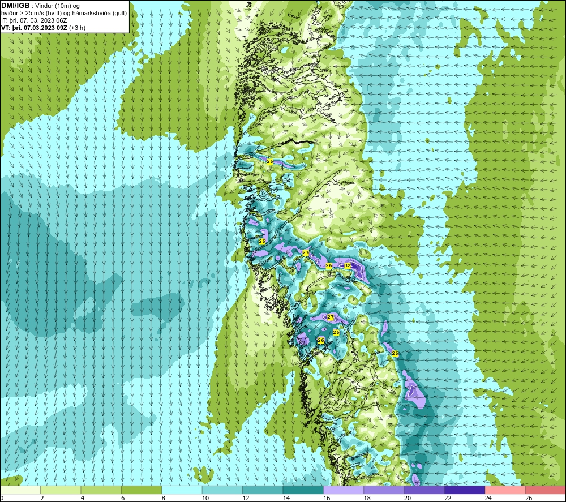566x502 pixels.
Task: Pick the dark indigo 22–24 m/s legend swatch
Action: 465,490
